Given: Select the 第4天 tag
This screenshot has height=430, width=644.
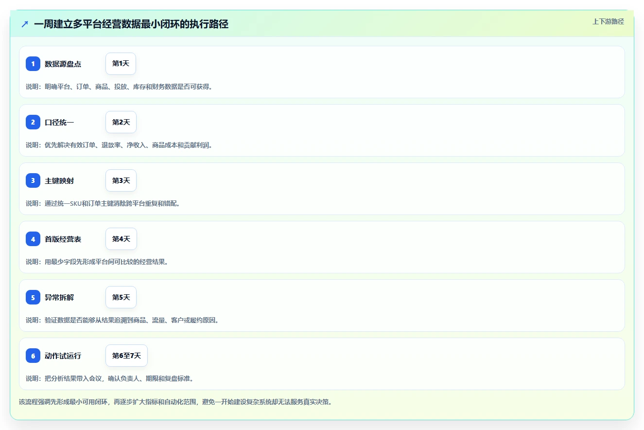Looking at the screenshot, I should (x=121, y=239).
